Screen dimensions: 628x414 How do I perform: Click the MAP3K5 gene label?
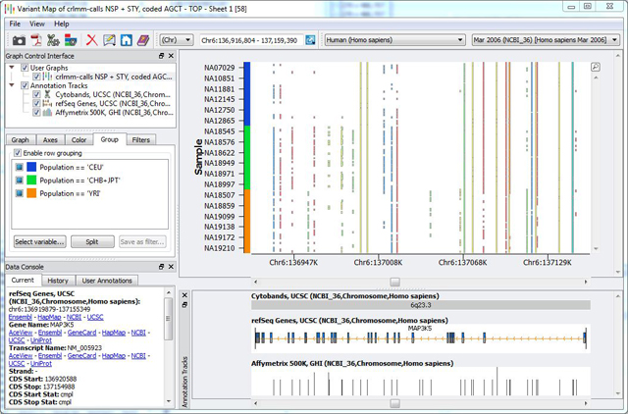pos(420,329)
